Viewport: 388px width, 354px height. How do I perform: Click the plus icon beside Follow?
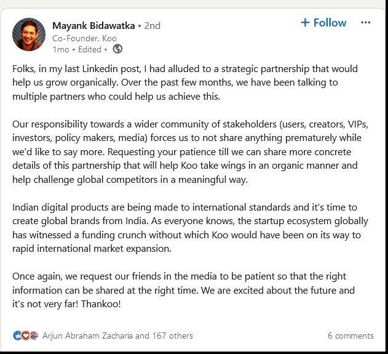pyautogui.click(x=305, y=23)
